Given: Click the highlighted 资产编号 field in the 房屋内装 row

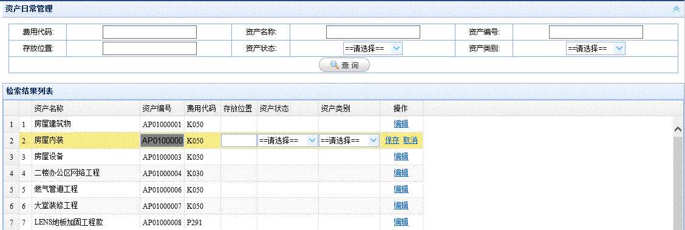Looking at the screenshot, I should pyautogui.click(x=162, y=140).
